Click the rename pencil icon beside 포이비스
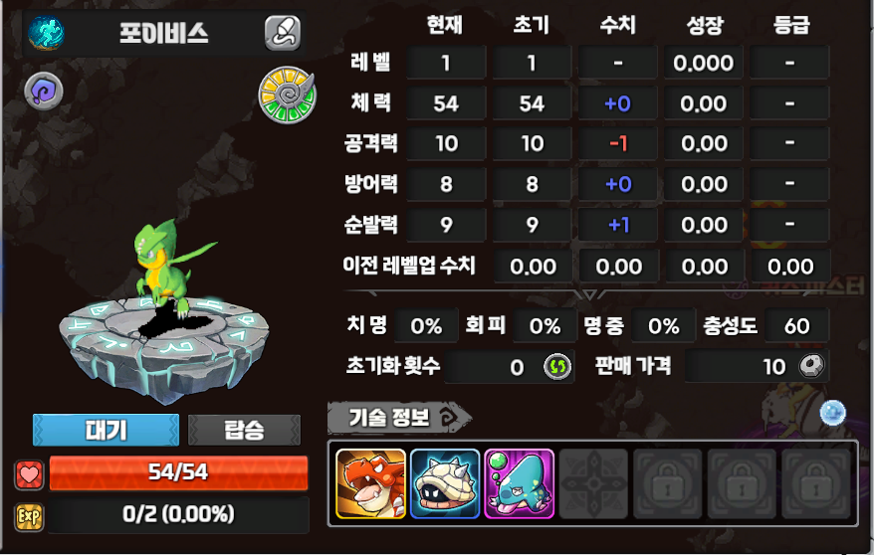 pos(283,33)
